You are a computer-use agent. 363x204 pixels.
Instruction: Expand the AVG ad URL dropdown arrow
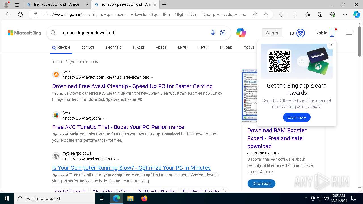104,118
